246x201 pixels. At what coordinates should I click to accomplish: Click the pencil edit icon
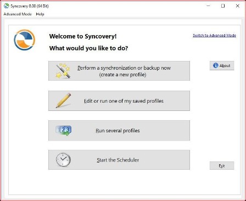click(x=63, y=101)
